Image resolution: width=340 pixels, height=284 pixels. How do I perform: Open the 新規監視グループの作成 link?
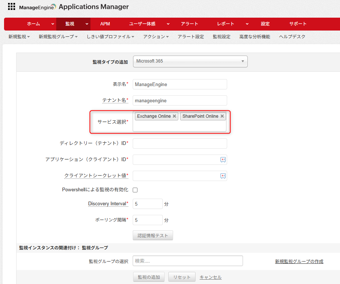299,262
